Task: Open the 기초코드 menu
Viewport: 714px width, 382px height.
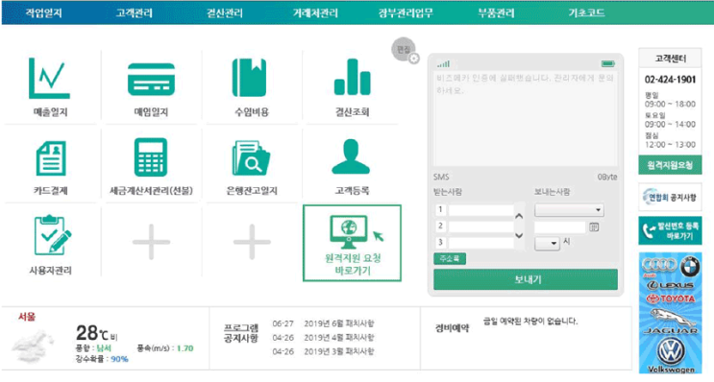Action: pyautogui.click(x=586, y=12)
